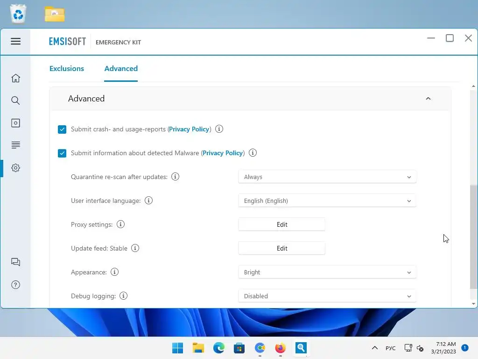Show info for Update feed
Viewport: 478px width, 359px height.
(x=135, y=248)
